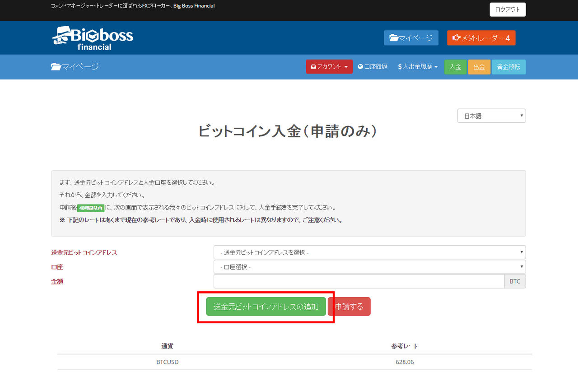
Task: Click the 送金元ビットコインアドレス field label
Action: coord(84,252)
